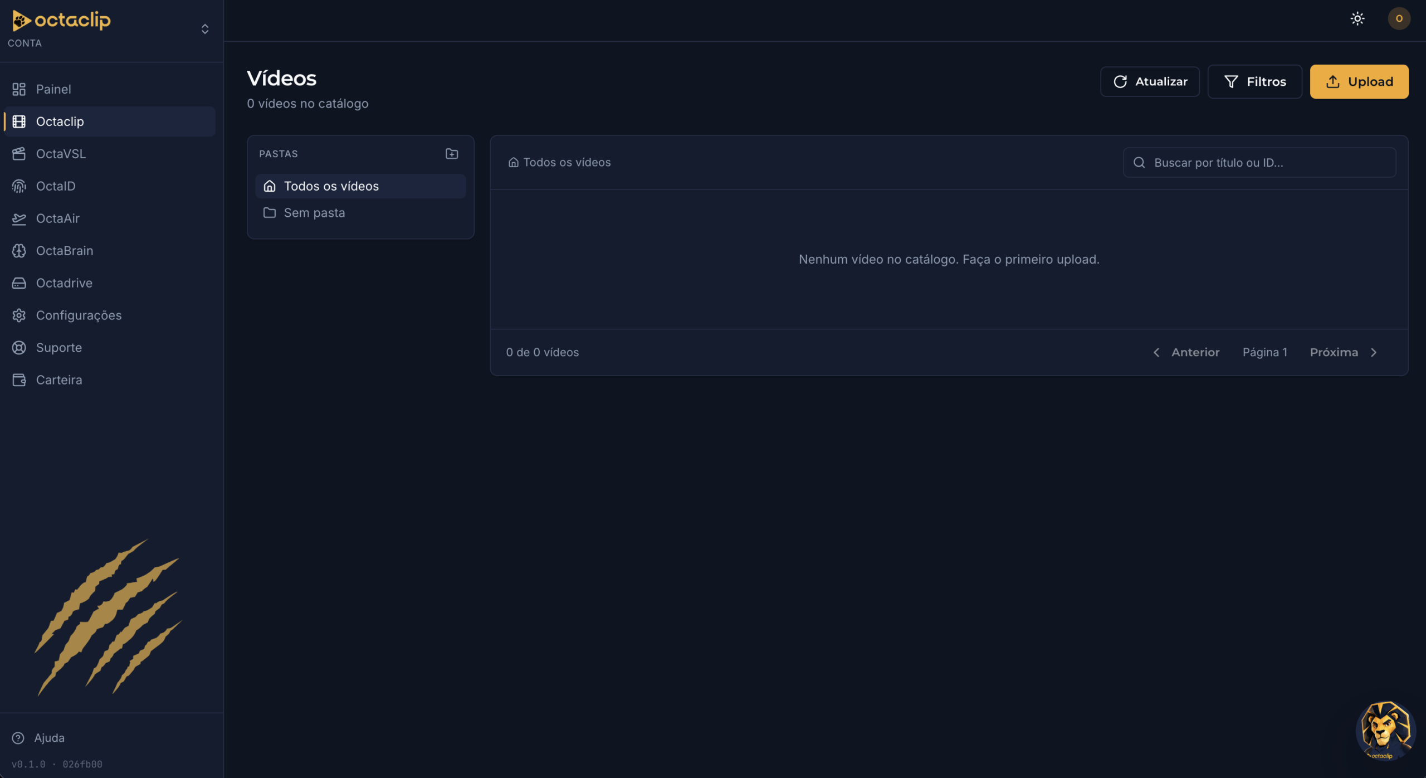
Task: Click the OctaVSL clapperboard icon
Action: pos(19,154)
